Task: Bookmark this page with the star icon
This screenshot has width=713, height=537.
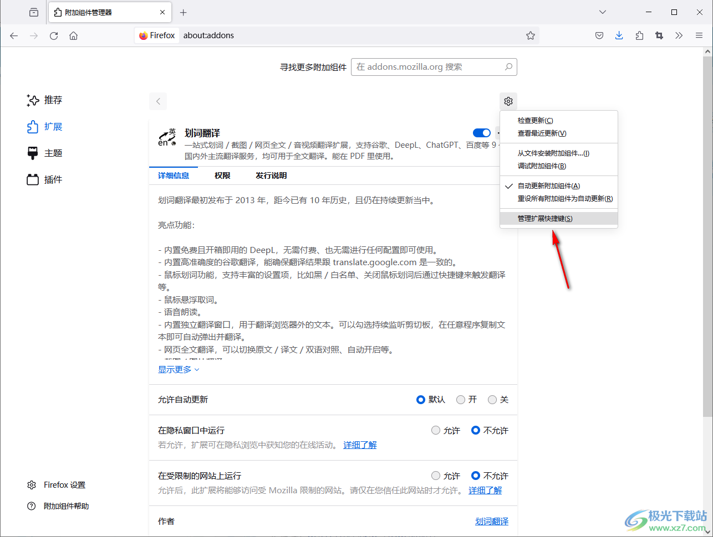Action: pos(531,35)
